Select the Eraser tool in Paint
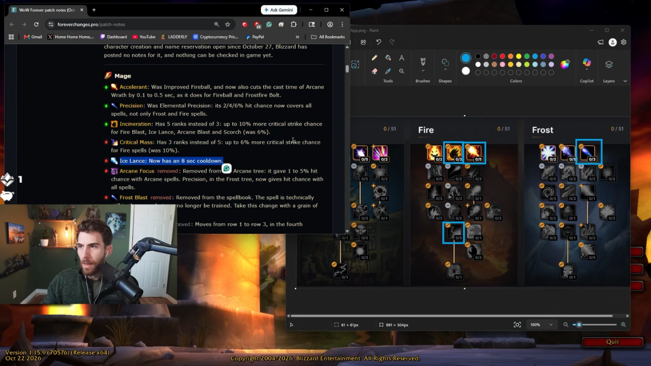The height and width of the screenshot is (366, 651). [x=374, y=71]
